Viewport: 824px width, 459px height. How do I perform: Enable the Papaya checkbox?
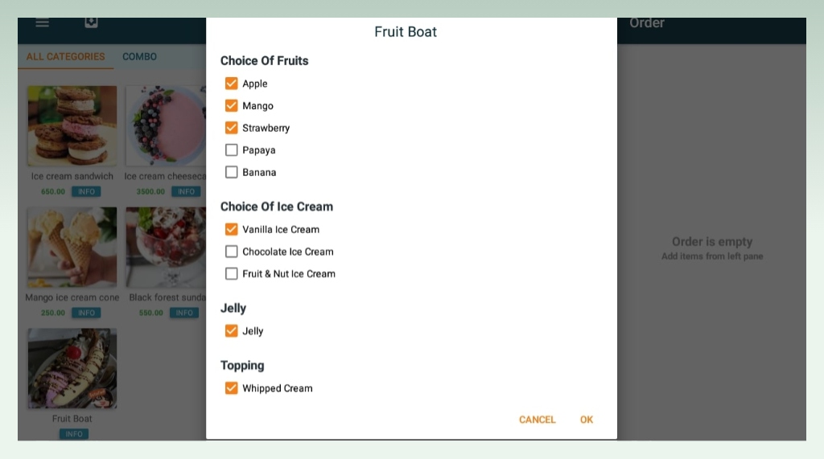(231, 150)
